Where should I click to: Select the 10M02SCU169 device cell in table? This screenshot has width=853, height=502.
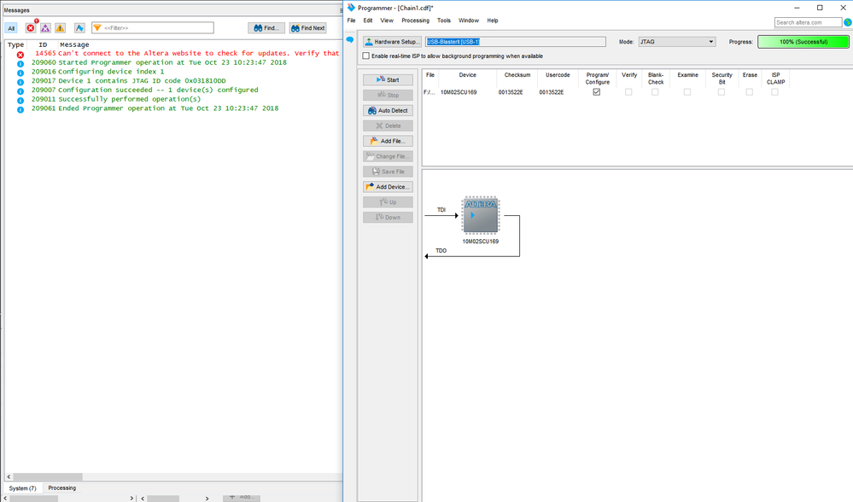459,92
